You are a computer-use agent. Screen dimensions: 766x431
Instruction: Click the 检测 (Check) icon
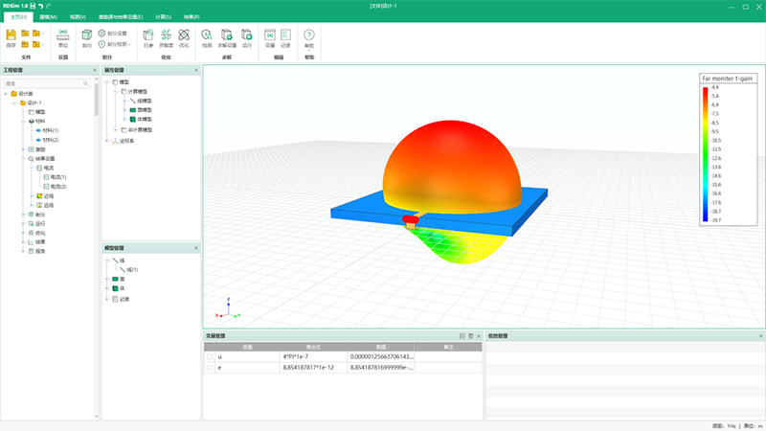[x=207, y=35]
